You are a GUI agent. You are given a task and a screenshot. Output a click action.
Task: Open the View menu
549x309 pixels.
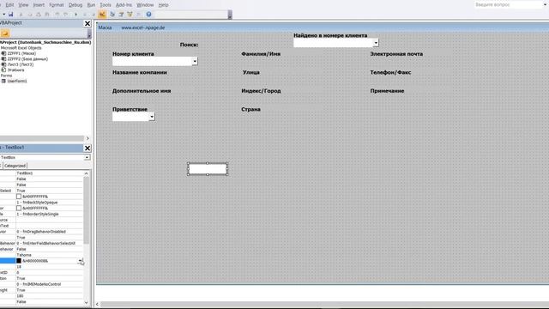coord(23,5)
